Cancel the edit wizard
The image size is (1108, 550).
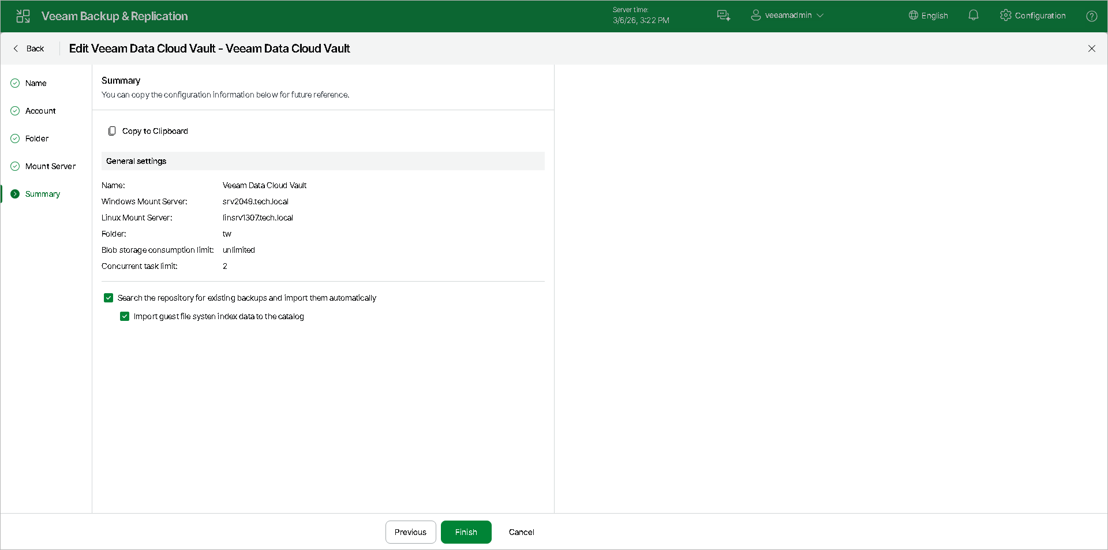[x=522, y=532]
